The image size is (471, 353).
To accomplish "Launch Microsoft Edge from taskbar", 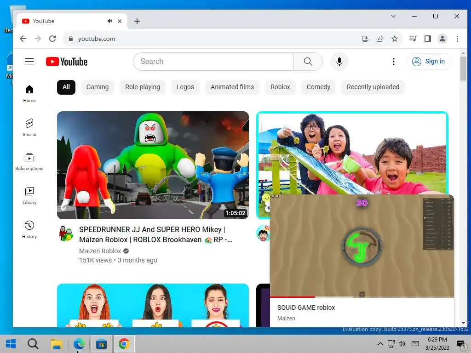I will click(x=79, y=344).
